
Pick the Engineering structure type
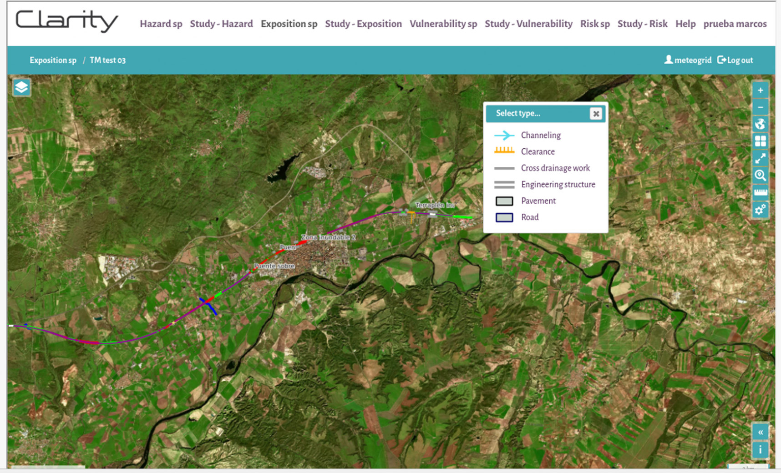[558, 184]
